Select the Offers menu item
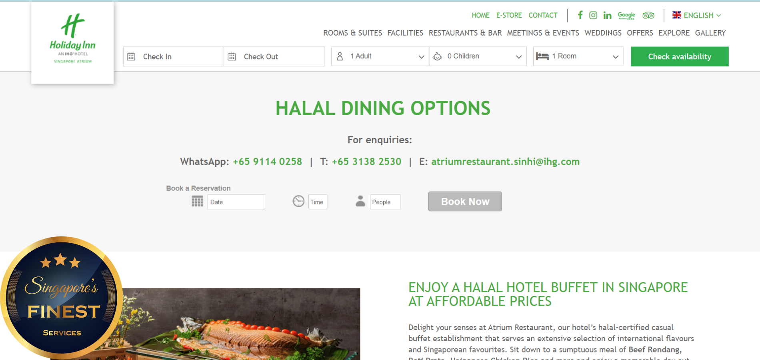The height and width of the screenshot is (360, 760). pos(640,33)
